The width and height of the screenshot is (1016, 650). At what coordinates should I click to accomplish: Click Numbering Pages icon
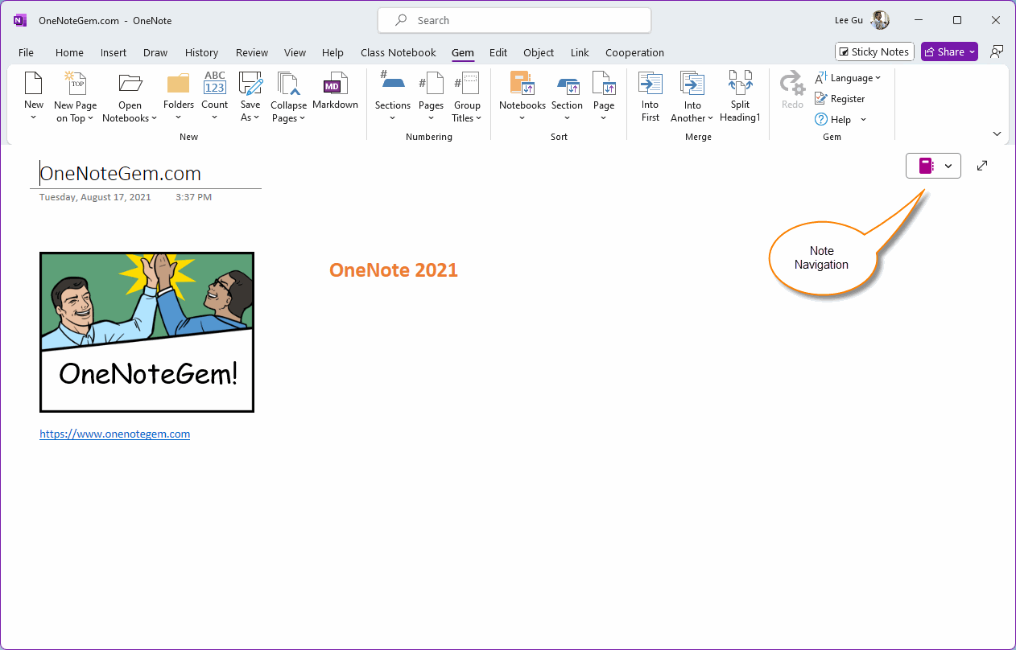(x=431, y=84)
